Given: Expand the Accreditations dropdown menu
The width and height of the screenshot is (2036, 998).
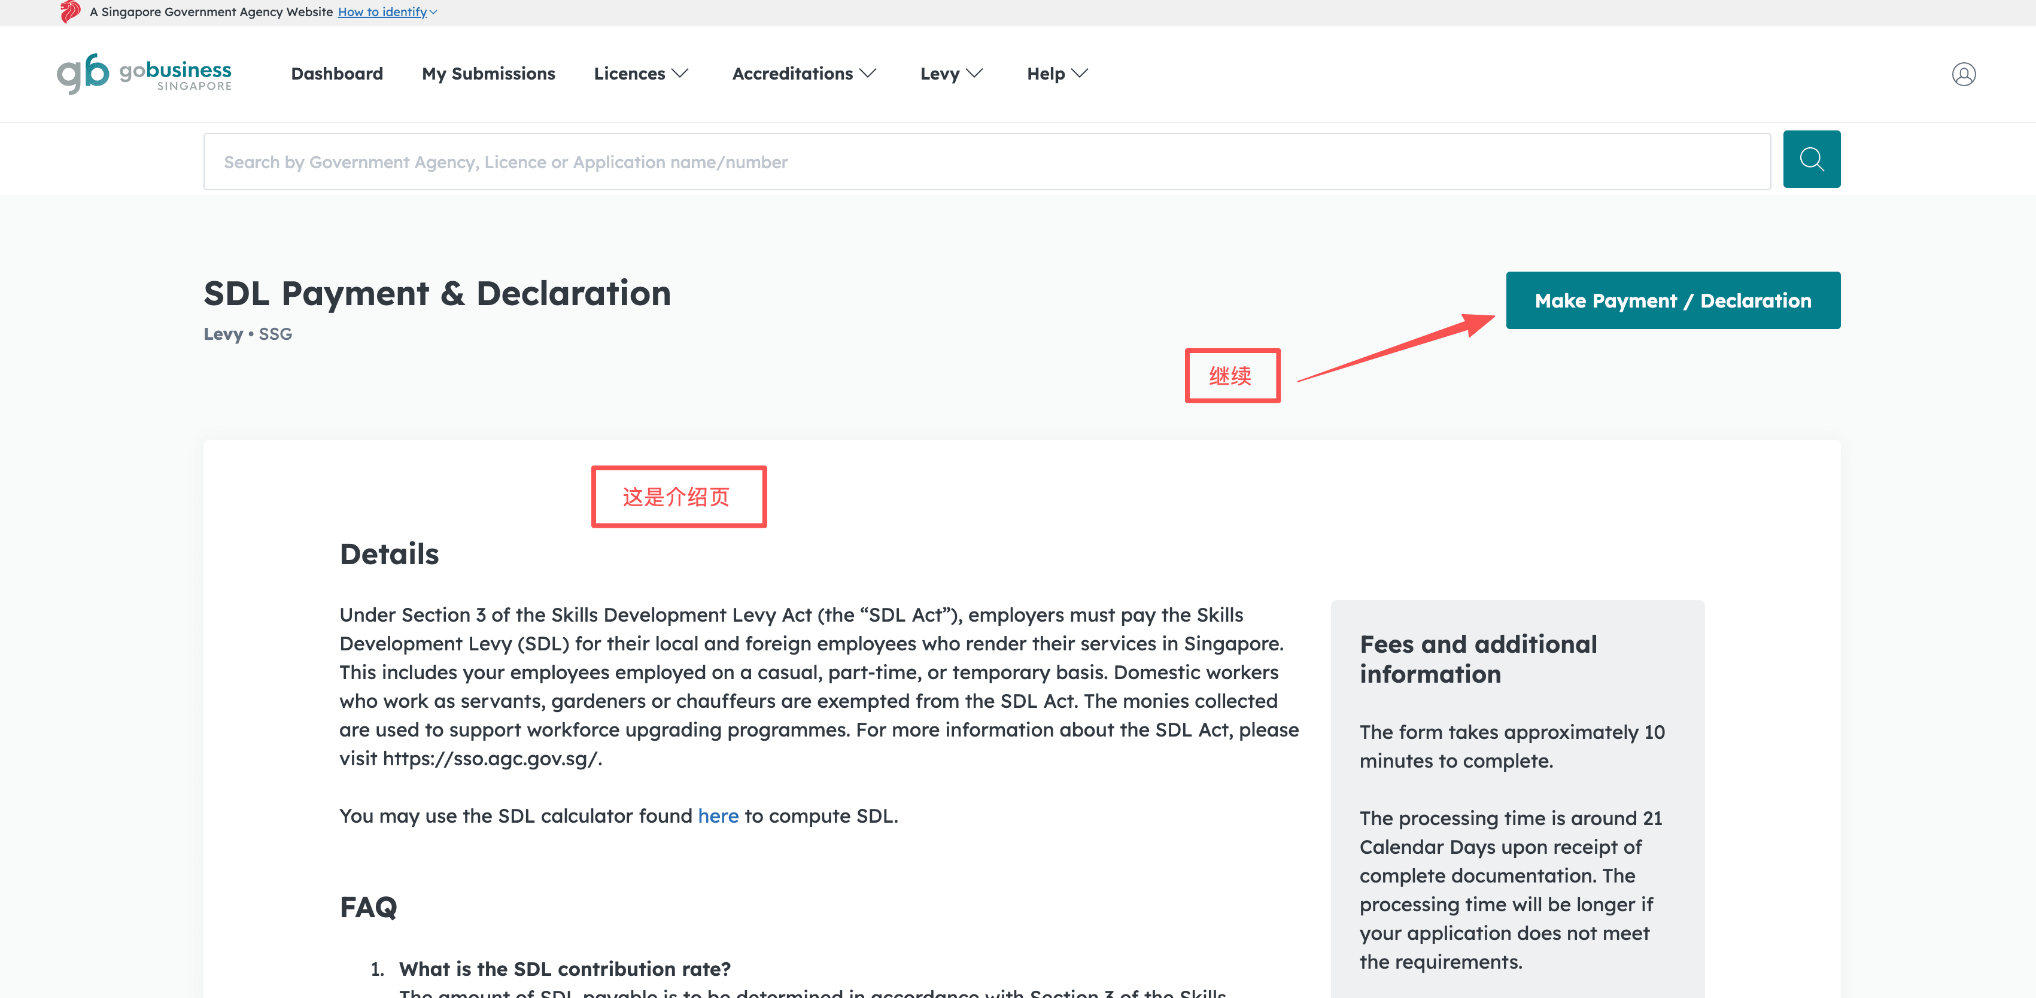Looking at the screenshot, I should [x=803, y=74].
